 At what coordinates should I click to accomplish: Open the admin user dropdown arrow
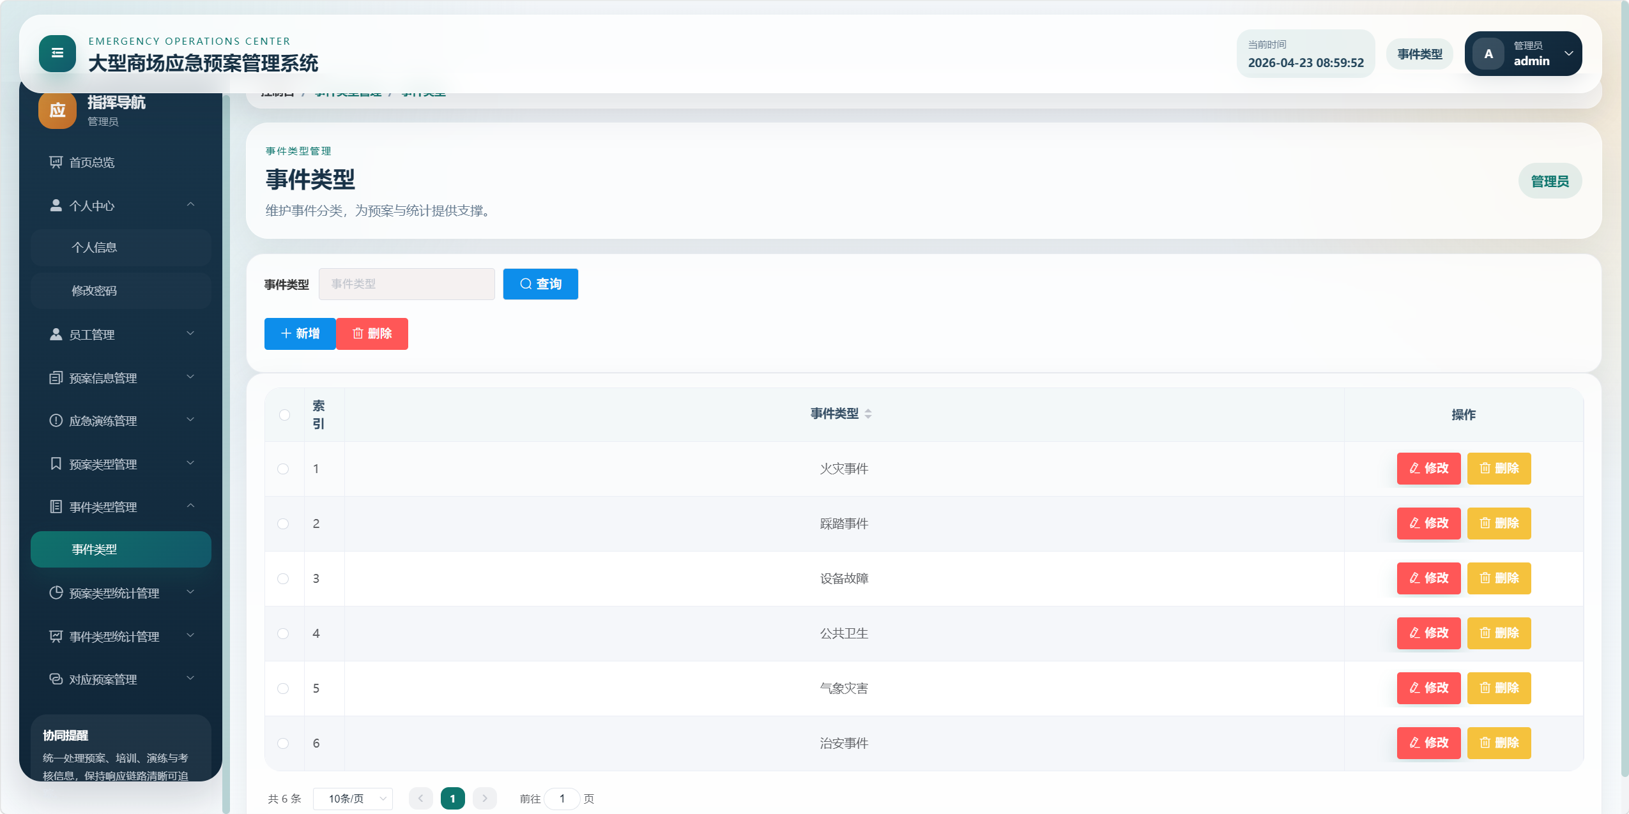click(x=1568, y=54)
